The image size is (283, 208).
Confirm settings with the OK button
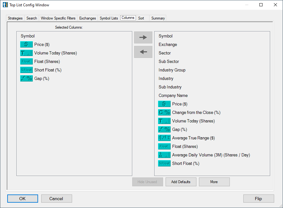[x=22, y=199]
